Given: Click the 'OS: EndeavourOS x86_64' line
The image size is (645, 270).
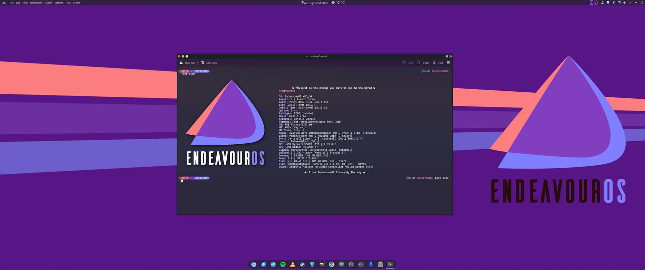Looking at the screenshot, I should 295,96.
